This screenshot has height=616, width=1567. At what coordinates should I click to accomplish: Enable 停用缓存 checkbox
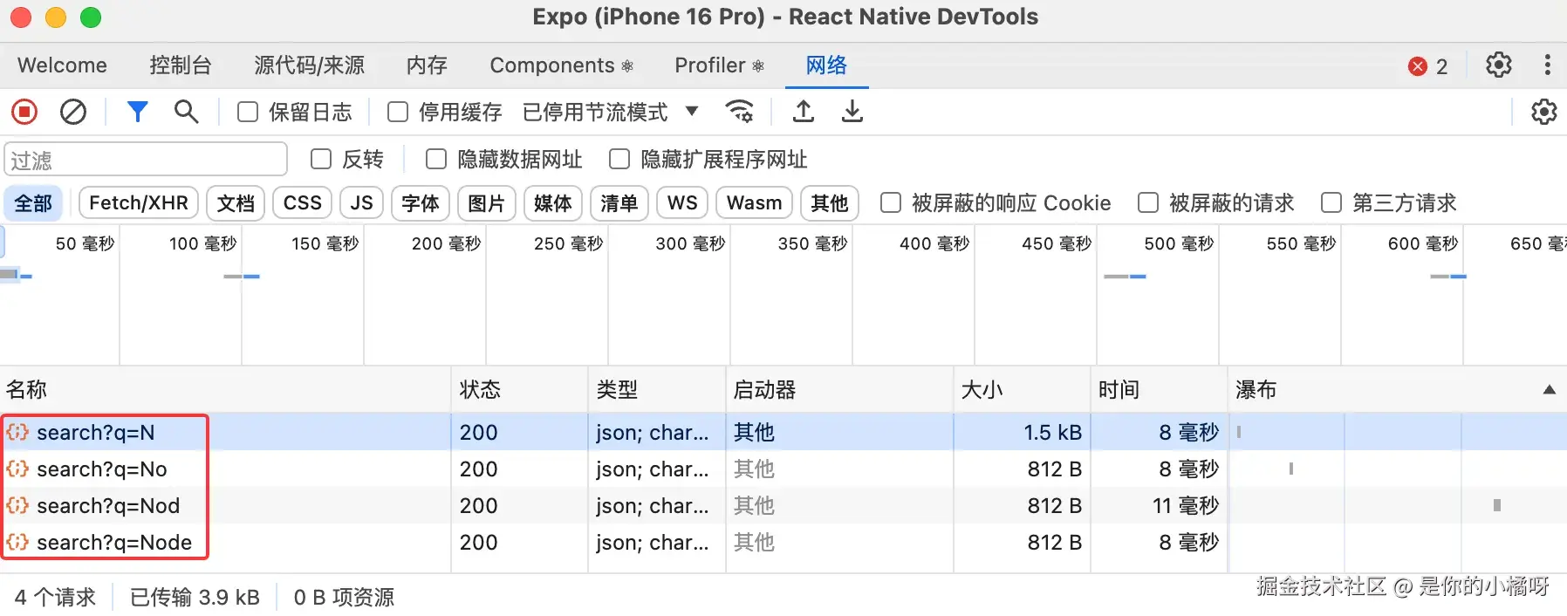pyautogui.click(x=398, y=112)
